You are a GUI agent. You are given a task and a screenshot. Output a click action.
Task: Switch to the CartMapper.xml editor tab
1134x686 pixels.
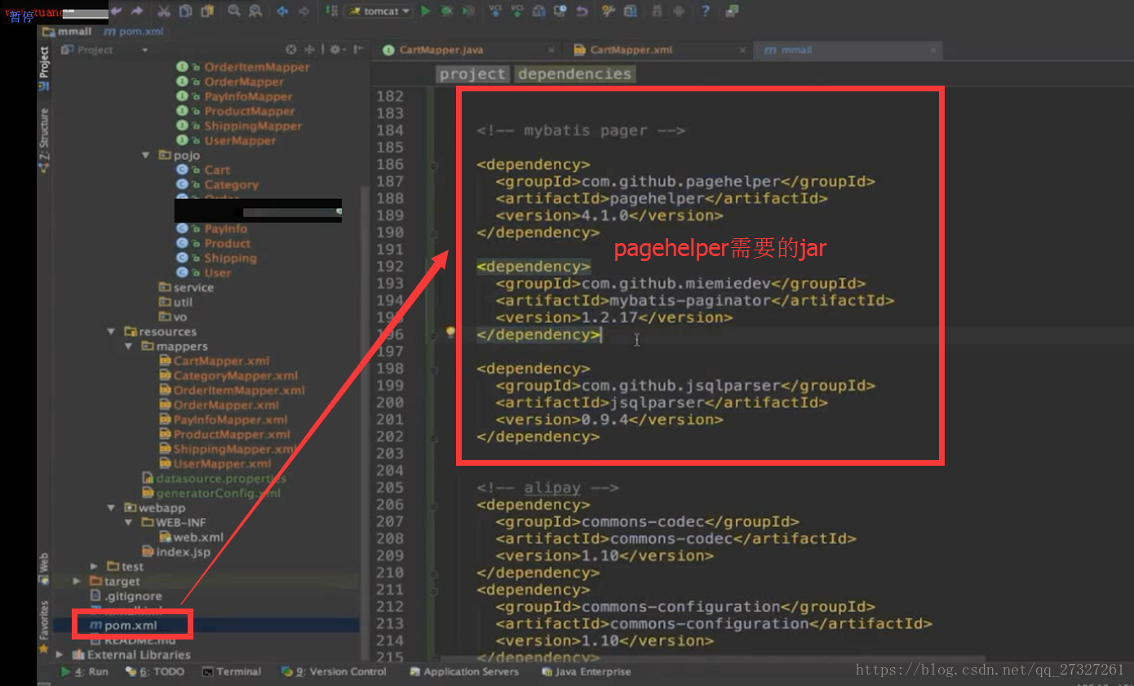point(657,50)
